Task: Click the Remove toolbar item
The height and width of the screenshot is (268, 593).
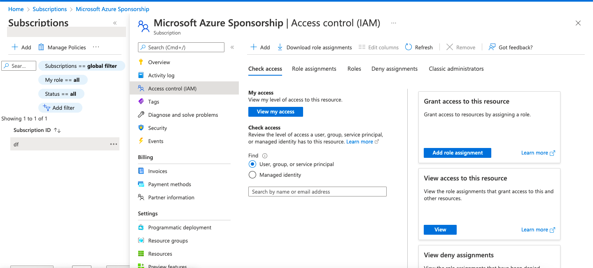Action: [x=461, y=47]
